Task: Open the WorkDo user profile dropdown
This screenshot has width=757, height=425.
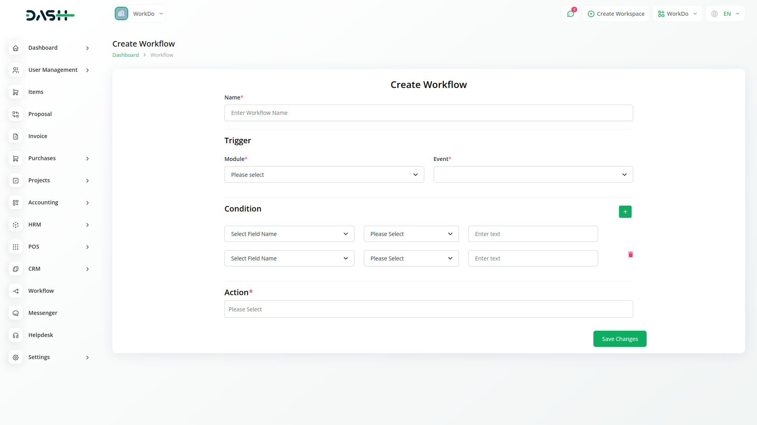Action: 677,14
